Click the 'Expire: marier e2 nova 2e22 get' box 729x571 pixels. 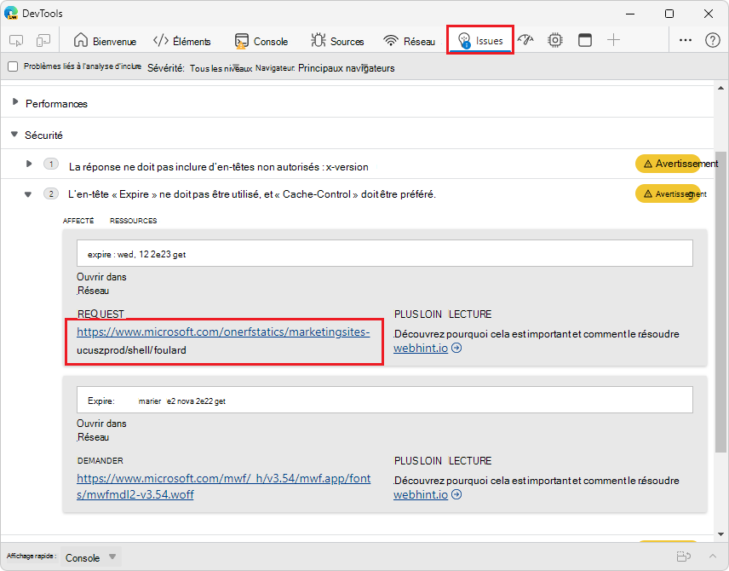(384, 400)
